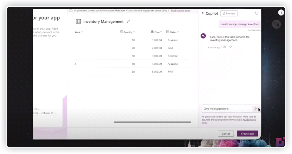Click the Quantity cell '50'
292x154 pixels.
[x=133, y=72]
